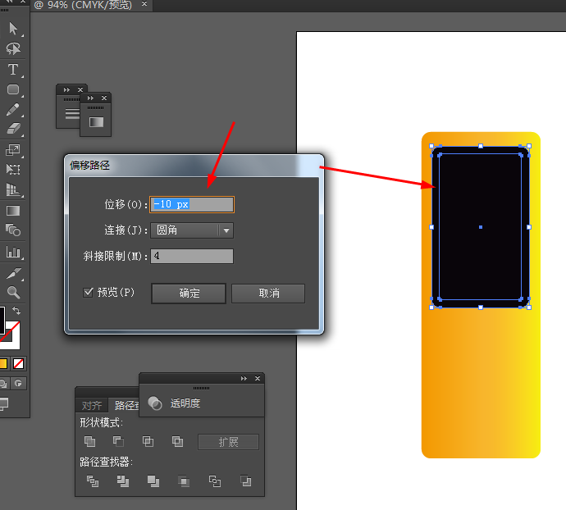
Task: Expand the Stroke panel dock arrows
Action: [x=66, y=90]
